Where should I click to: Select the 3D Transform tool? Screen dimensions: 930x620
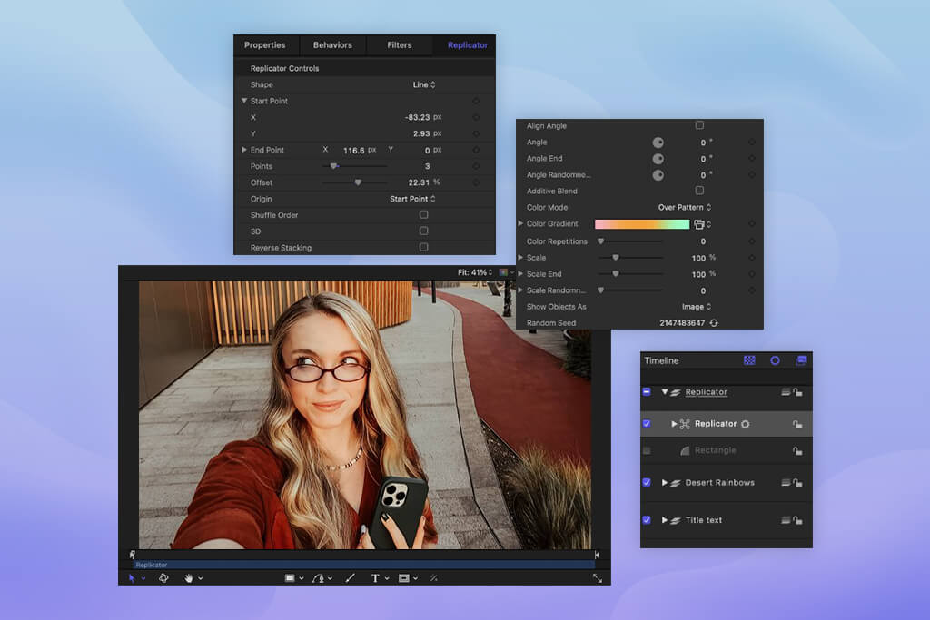click(x=163, y=578)
